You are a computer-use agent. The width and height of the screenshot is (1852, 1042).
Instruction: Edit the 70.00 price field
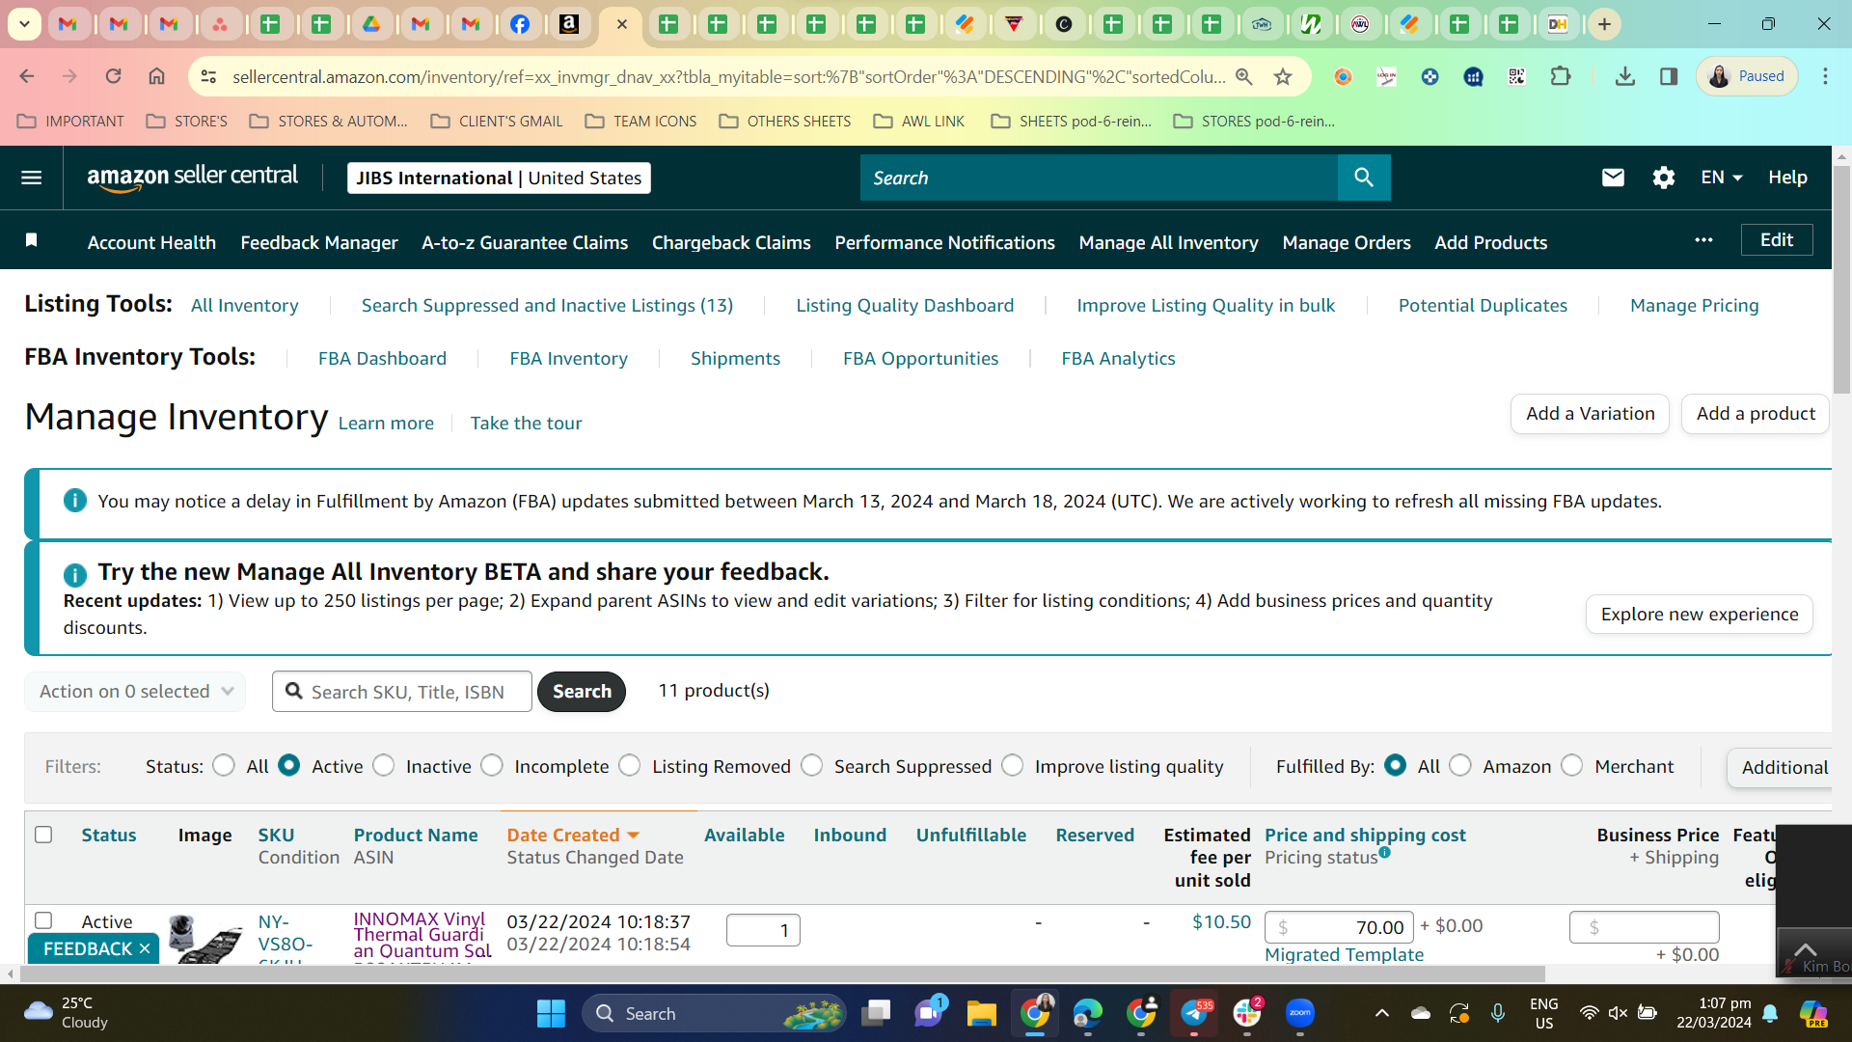click(1339, 927)
